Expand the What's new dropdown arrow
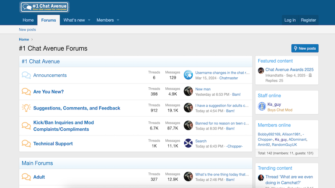The image size is (335, 188). pos(89,20)
